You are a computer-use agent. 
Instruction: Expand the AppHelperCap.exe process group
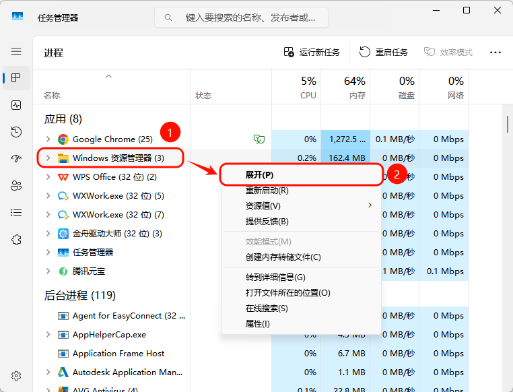[x=48, y=335]
